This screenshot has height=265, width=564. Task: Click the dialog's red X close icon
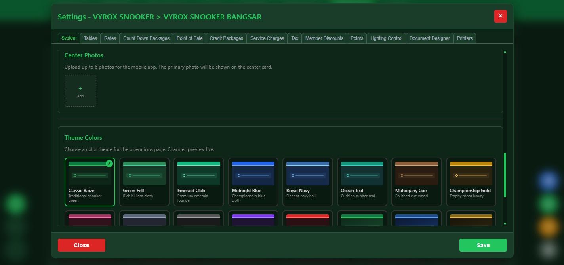(x=500, y=16)
